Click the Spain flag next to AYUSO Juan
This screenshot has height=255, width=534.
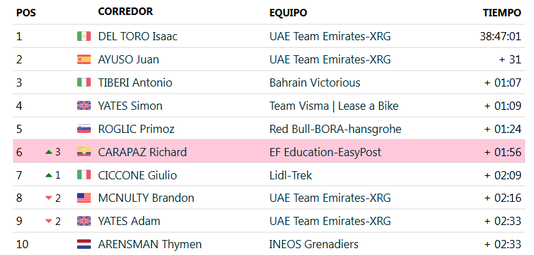[84, 59]
